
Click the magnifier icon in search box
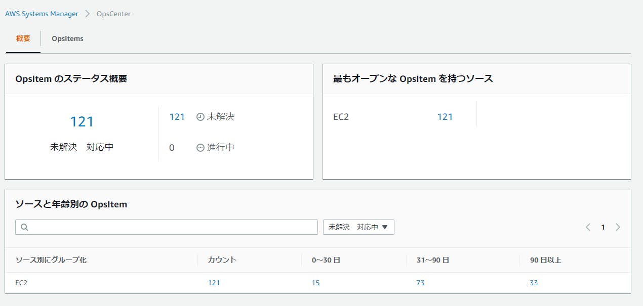24,228
